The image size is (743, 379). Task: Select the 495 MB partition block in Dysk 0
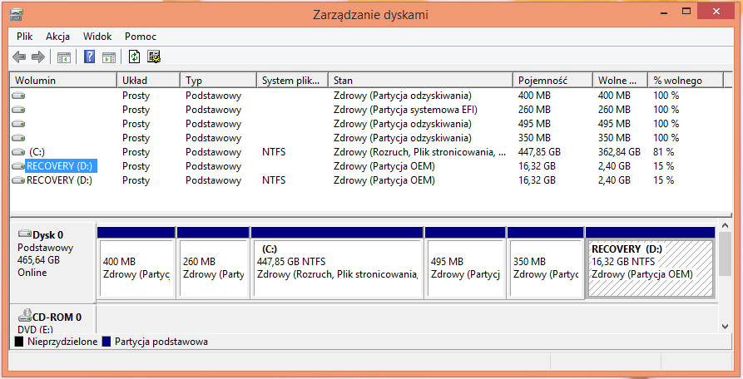click(x=465, y=263)
